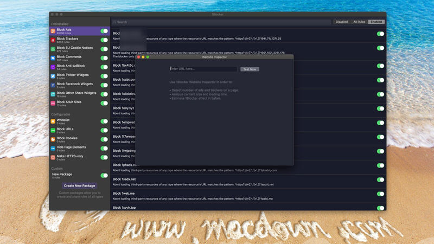Select the New Package custom row

click(79, 176)
